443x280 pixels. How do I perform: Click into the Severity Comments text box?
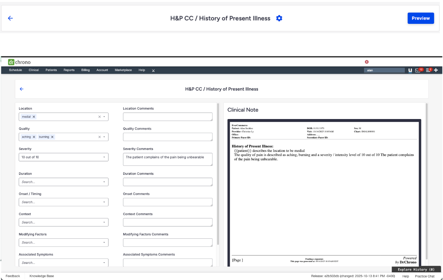(168, 159)
